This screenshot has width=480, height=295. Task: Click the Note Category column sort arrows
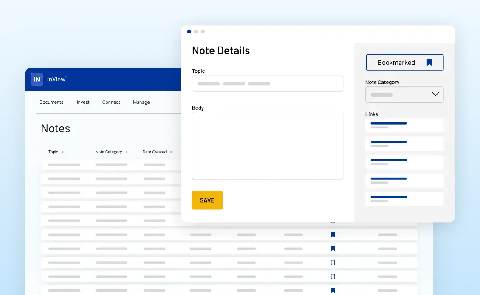pos(127,152)
